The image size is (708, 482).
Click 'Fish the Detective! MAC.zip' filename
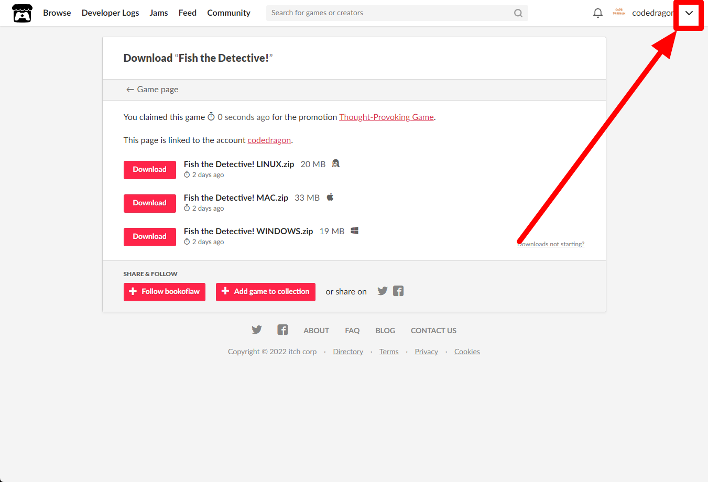pyautogui.click(x=236, y=198)
